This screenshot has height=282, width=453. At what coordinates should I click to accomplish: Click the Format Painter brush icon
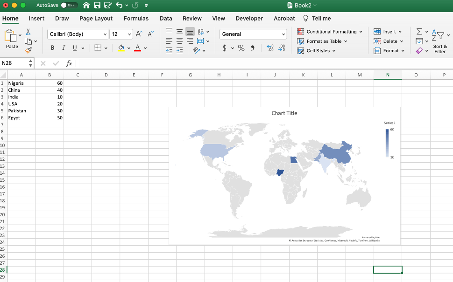(x=28, y=50)
